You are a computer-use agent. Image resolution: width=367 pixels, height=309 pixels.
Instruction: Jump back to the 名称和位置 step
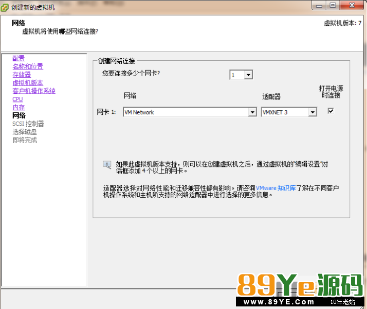pyautogui.click(x=28, y=66)
